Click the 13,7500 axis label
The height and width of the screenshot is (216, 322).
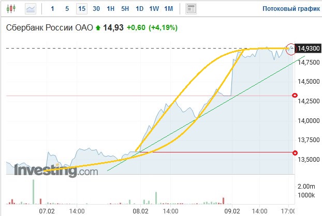pos(309,140)
